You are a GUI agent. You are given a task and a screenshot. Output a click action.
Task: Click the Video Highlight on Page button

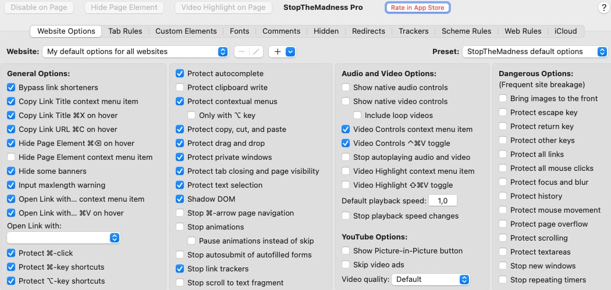(x=223, y=8)
